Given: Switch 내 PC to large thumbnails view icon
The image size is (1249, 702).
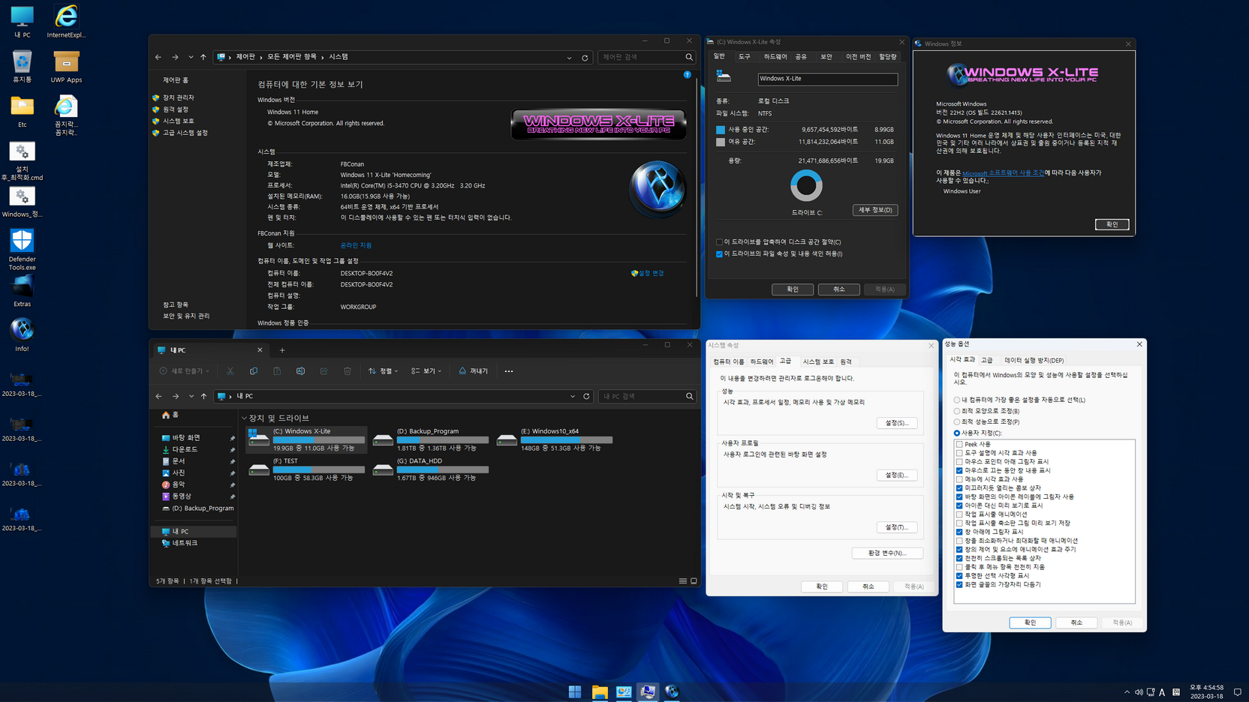Looking at the screenshot, I should click(x=694, y=581).
